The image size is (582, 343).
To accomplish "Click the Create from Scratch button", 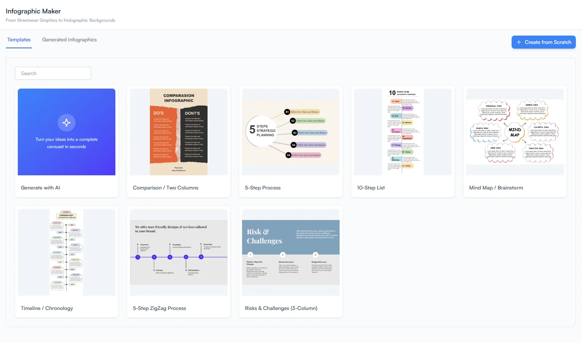I will click(544, 42).
